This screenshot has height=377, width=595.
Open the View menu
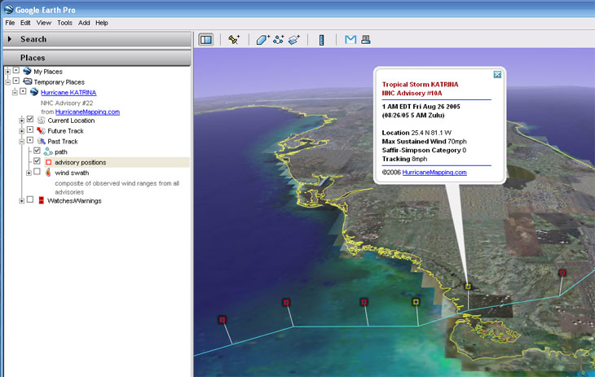(x=44, y=23)
